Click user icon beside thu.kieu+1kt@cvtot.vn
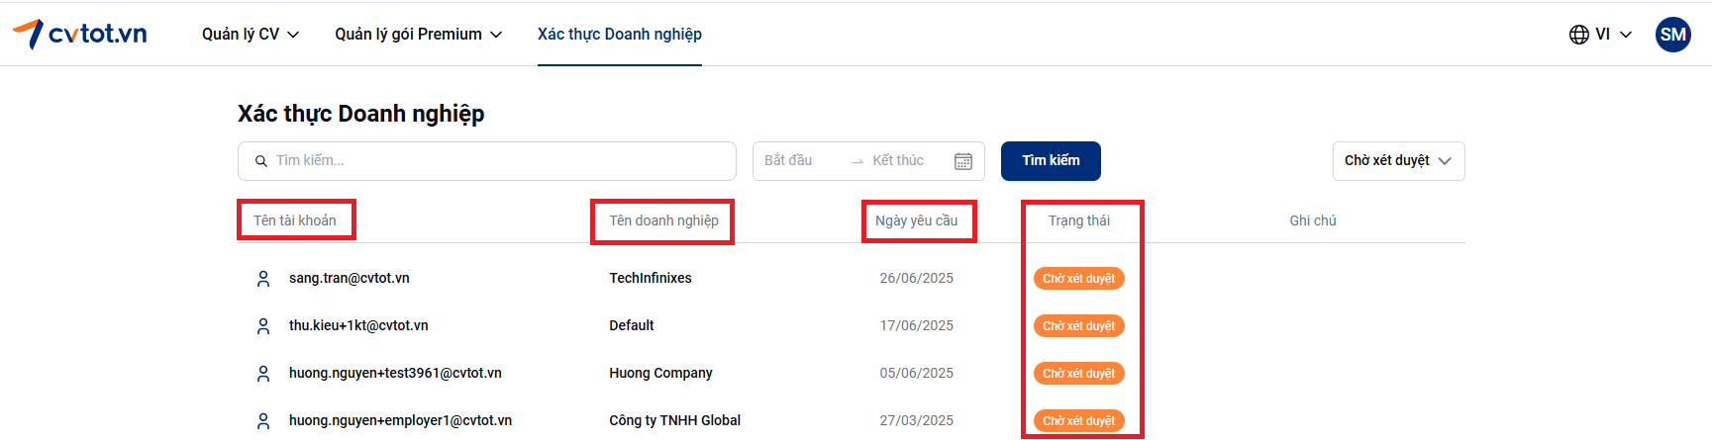 tap(263, 326)
